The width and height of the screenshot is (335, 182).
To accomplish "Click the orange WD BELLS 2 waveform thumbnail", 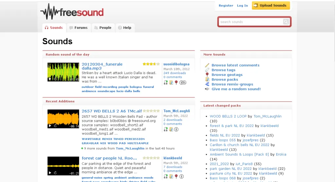I will point(63,119).
